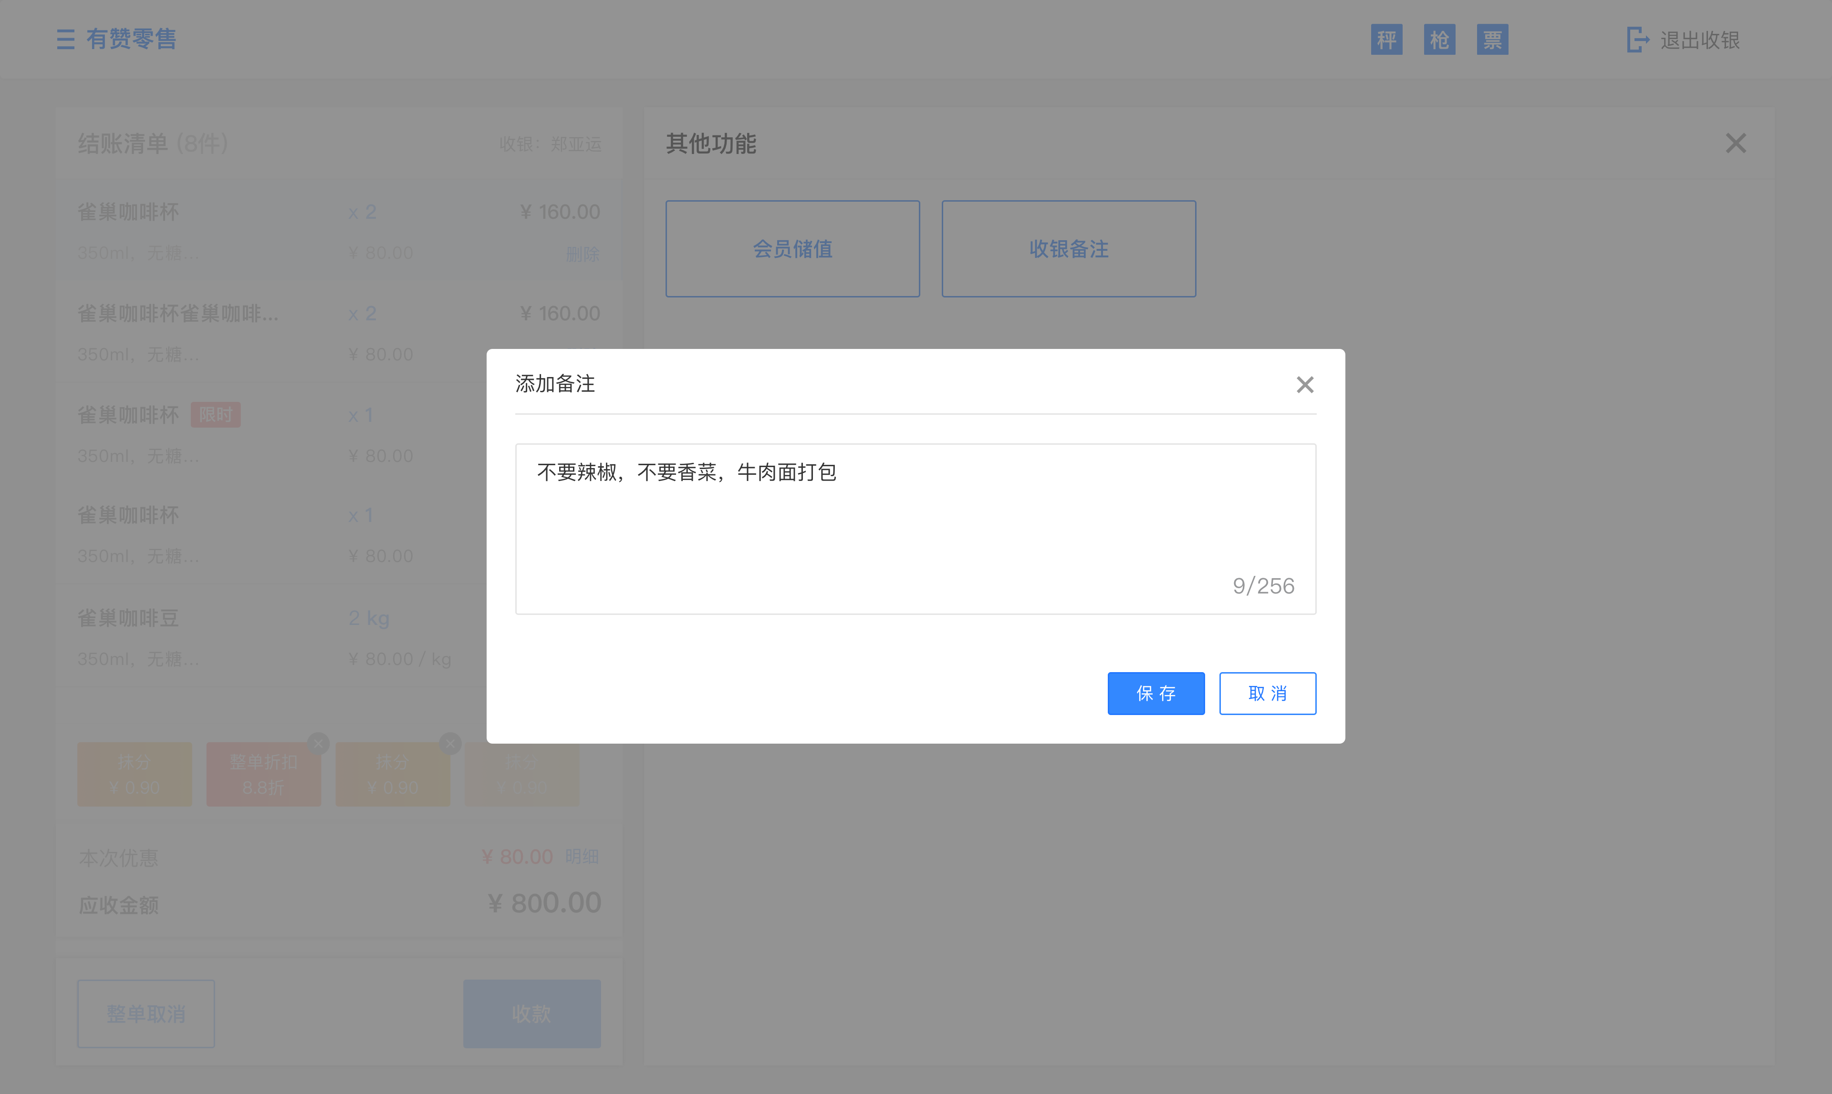1832x1094 pixels.
Task: Select the scale (秤) icon in top bar
Action: coord(1386,39)
